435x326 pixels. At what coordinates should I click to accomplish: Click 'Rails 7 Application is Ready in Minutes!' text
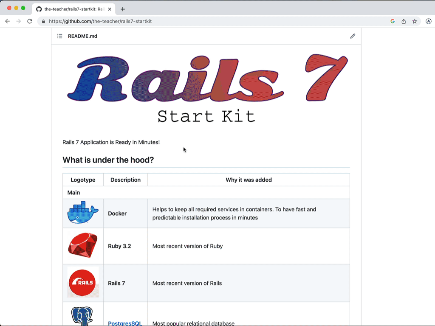click(x=111, y=142)
